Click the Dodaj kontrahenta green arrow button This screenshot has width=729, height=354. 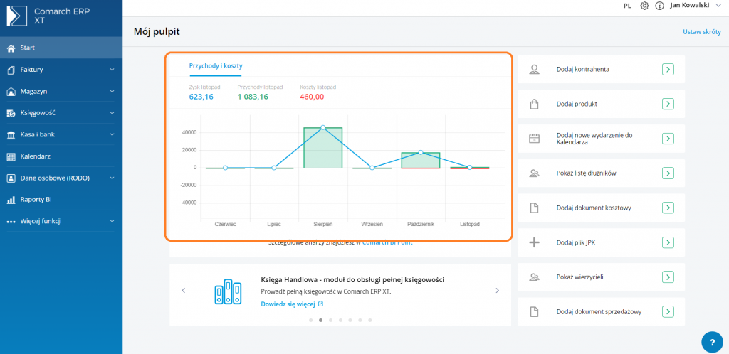(668, 70)
